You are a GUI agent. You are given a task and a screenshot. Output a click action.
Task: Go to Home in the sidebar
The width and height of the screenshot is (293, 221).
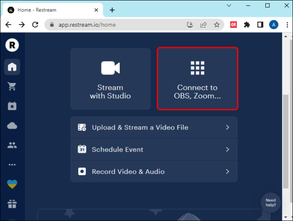coord(12,67)
